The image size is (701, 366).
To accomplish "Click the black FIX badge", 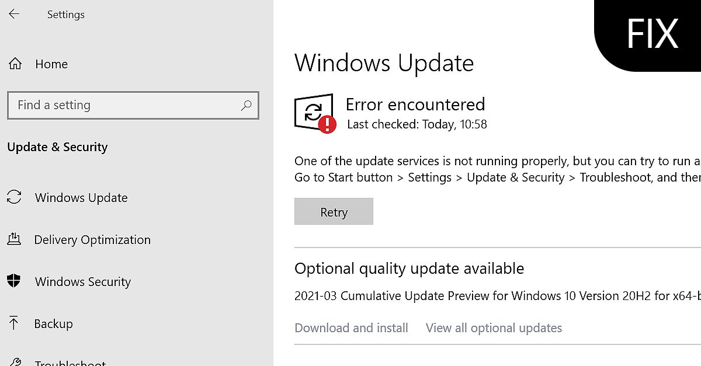I will tap(651, 34).
